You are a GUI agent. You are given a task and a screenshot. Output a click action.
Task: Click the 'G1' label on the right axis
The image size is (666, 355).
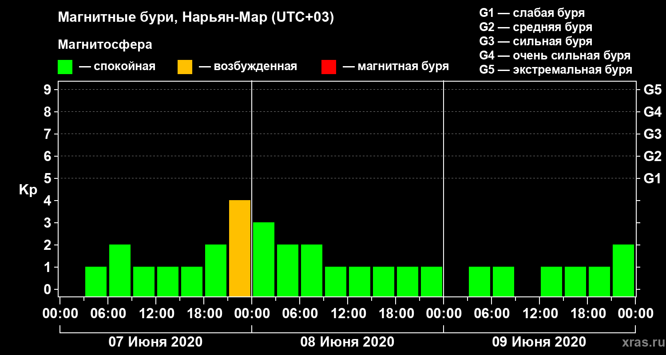tap(653, 178)
